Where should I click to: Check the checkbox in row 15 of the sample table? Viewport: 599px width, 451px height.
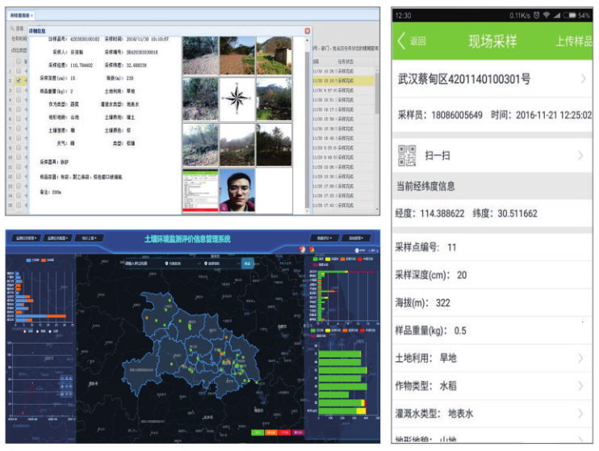point(19,205)
